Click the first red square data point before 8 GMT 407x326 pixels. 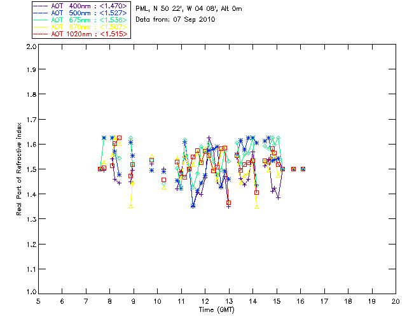100,169
